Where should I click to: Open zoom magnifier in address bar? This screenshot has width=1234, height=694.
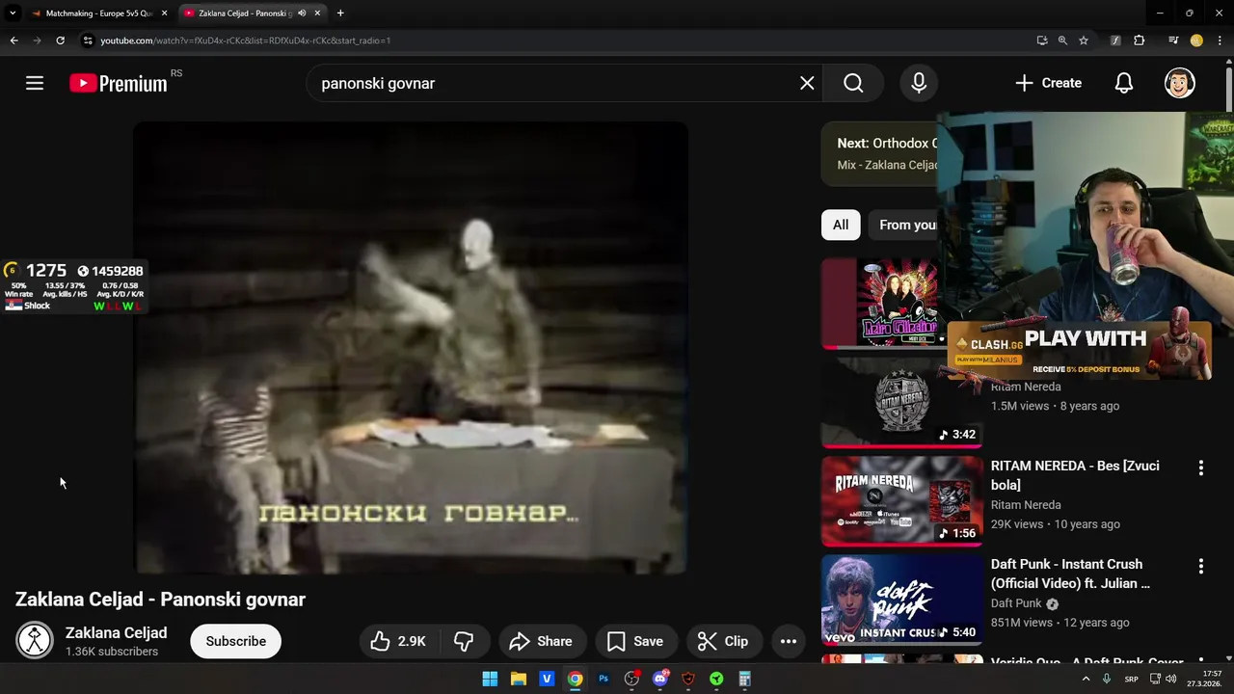click(x=1062, y=40)
